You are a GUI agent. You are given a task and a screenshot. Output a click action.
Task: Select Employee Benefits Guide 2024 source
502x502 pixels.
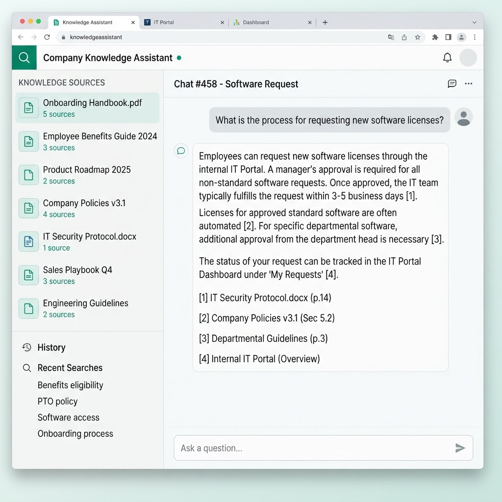87,141
